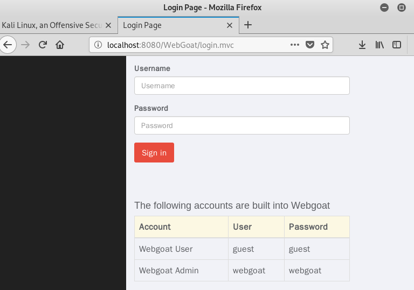Focus the Username input field
Image resolution: width=414 pixels, height=290 pixels.
click(242, 86)
